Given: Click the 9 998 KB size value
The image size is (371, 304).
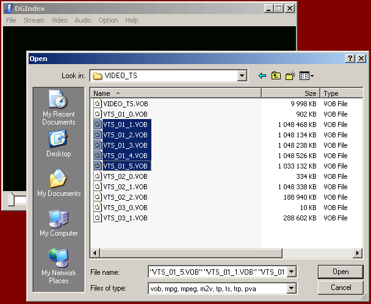Looking at the screenshot, I should click(303, 104).
